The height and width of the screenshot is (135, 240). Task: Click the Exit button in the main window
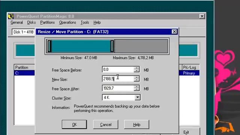186,132
